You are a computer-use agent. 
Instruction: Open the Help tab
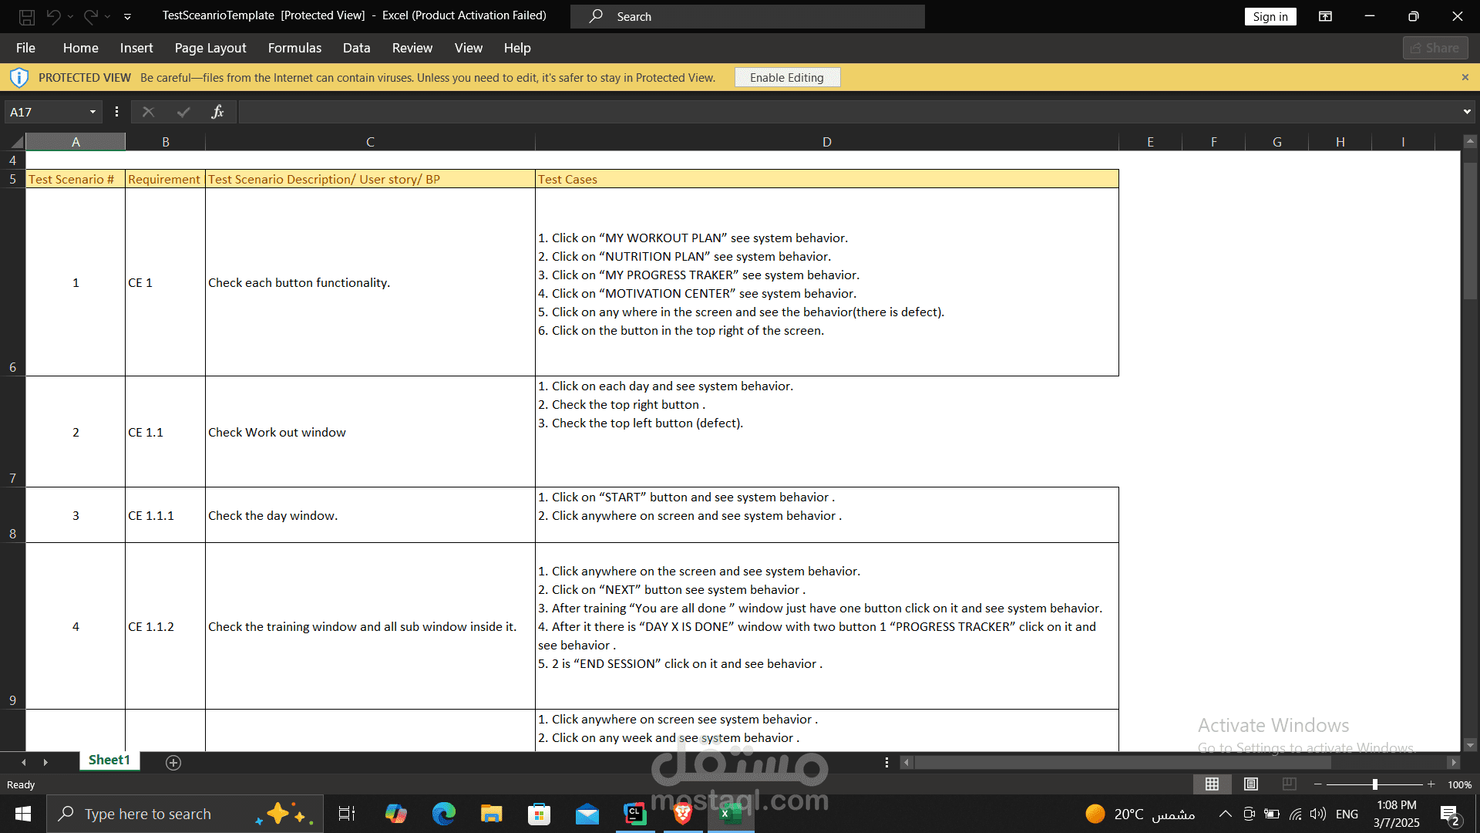click(517, 48)
